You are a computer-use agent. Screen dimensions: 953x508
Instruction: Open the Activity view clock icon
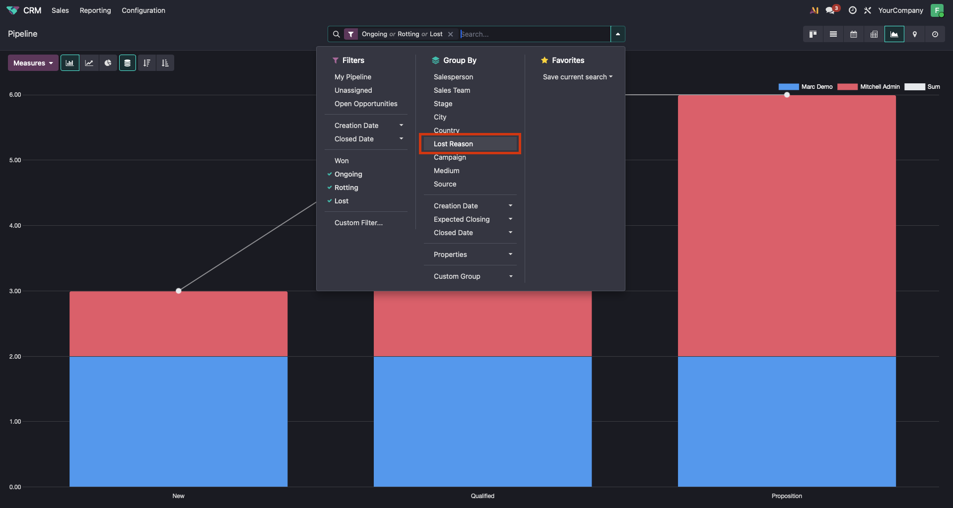click(935, 34)
